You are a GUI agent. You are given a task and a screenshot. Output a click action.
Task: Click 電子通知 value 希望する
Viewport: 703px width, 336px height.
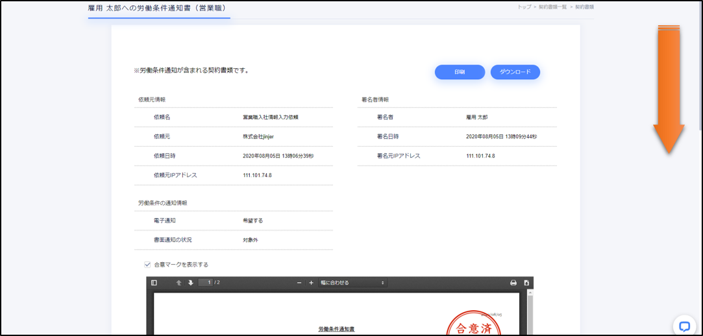coord(253,221)
